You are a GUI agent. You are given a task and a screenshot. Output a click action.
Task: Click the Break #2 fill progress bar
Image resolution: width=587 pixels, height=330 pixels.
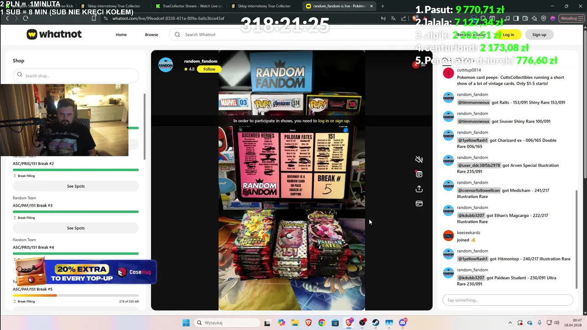[76, 170]
